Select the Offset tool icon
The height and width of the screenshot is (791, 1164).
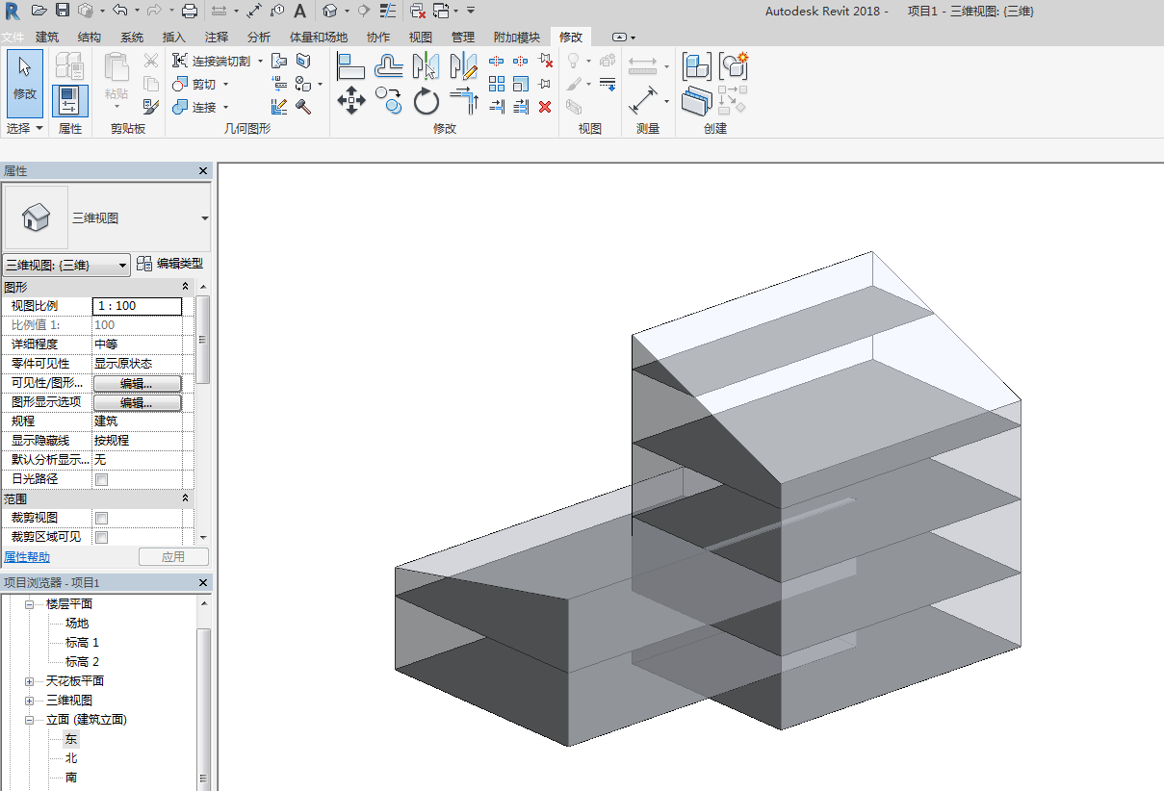click(x=389, y=66)
